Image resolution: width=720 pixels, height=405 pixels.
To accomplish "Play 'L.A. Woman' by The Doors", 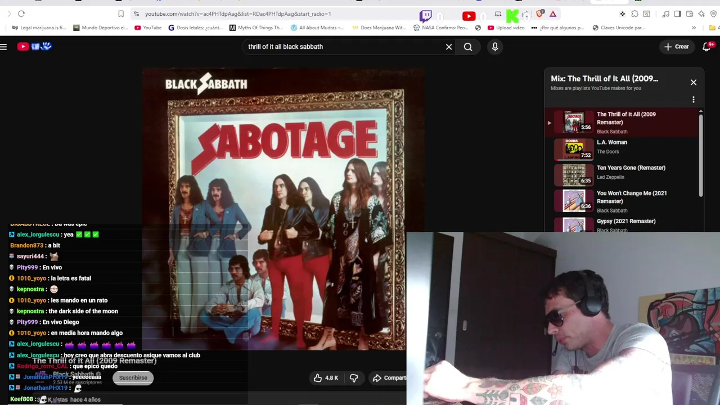I will coord(622,148).
